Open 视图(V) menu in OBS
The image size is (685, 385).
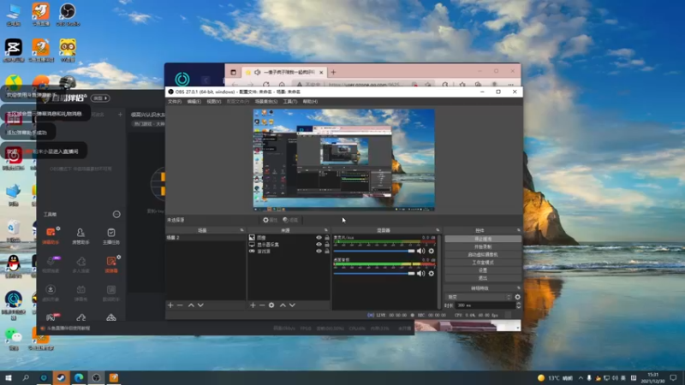(x=213, y=101)
